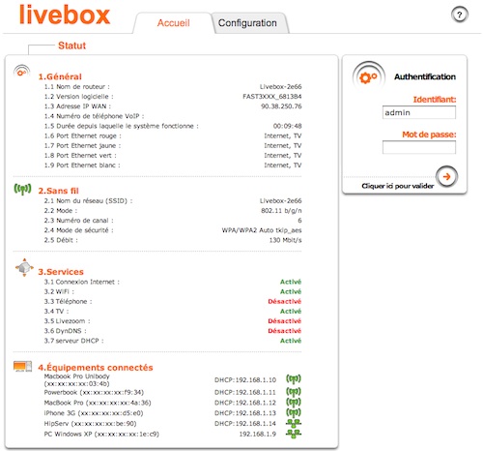Click WiFi icon for Macbook Pro Unibody
Viewport: 483px width, 451px height.
pyautogui.click(x=294, y=378)
